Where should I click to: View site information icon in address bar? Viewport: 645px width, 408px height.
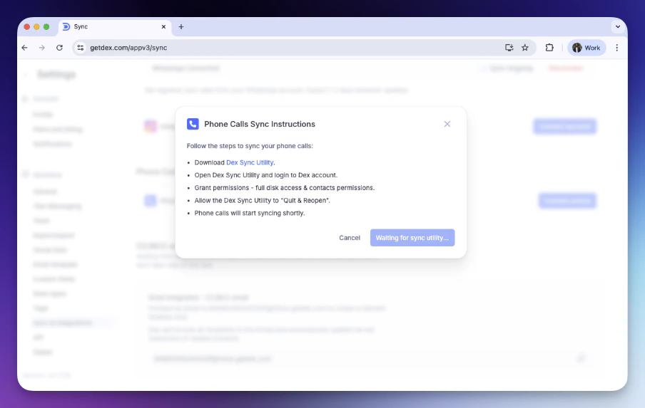pyautogui.click(x=81, y=48)
